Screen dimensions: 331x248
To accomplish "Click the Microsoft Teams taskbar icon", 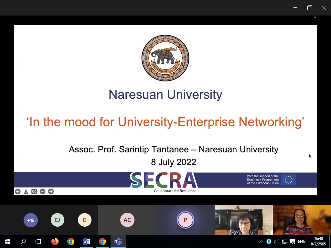I will pyautogui.click(x=118, y=242).
